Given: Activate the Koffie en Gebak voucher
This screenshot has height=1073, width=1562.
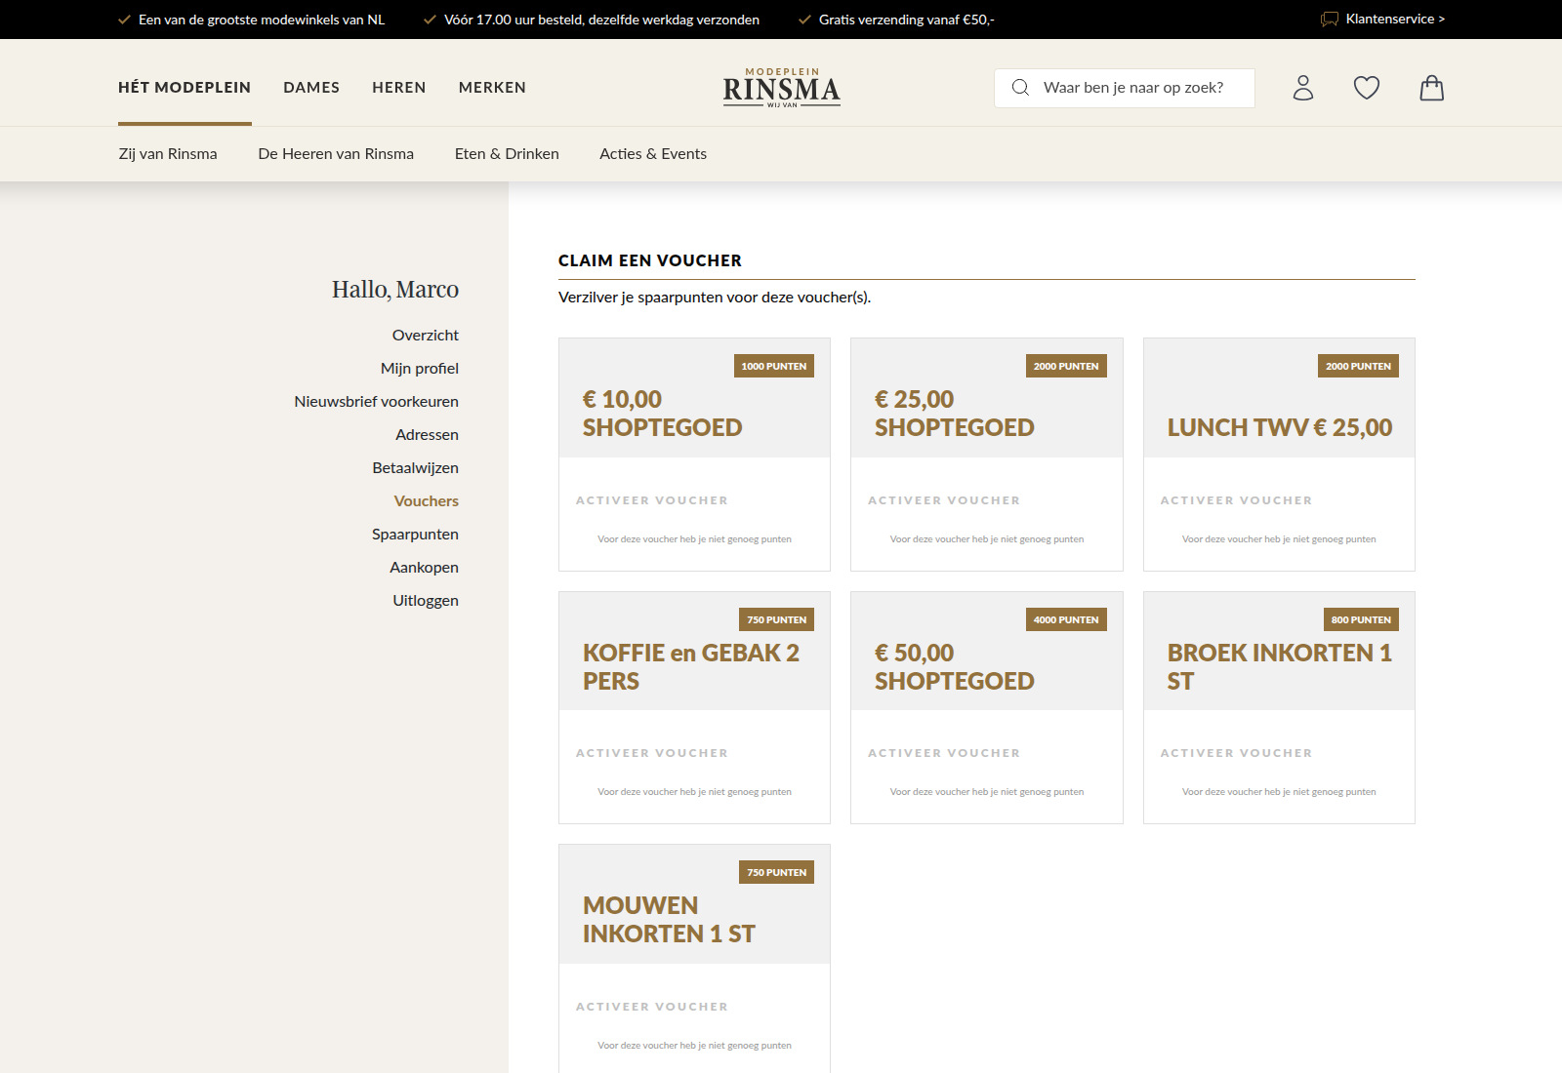Looking at the screenshot, I should coord(651,753).
